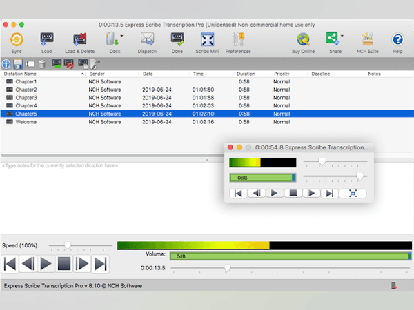
Task: Click the rename text-field icon
Action: click(30, 64)
